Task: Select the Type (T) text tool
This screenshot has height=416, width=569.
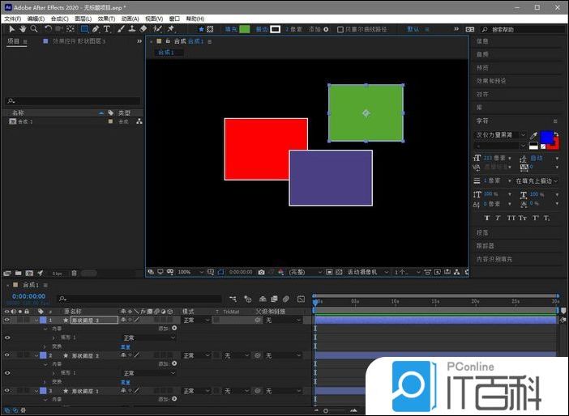Action: coord(106,29)
